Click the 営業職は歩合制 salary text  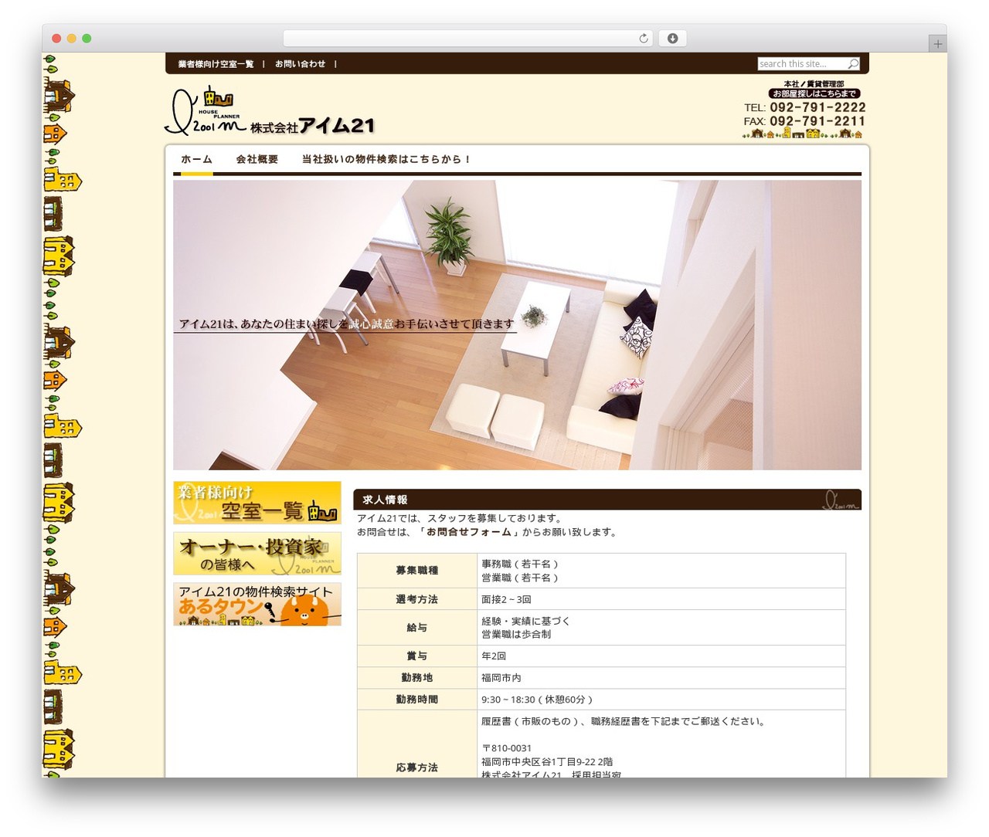pyautogui.click(x=516, y=635)
